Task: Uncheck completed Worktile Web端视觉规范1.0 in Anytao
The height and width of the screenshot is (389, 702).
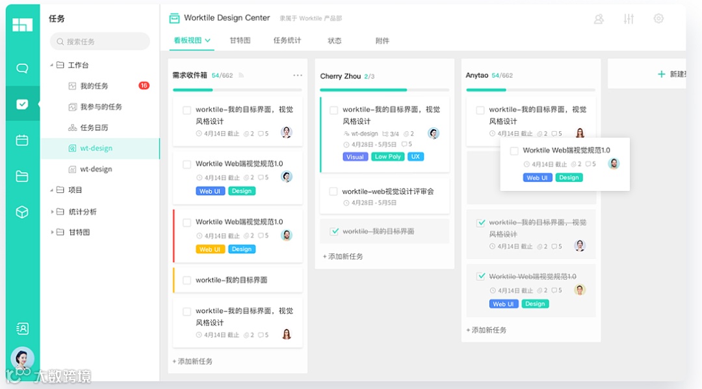Action: click(x=481, y=276)
